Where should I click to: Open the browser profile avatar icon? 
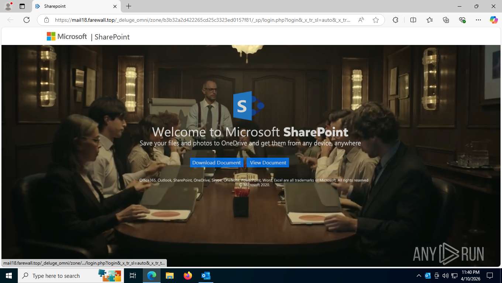click(x=8, y=6)
